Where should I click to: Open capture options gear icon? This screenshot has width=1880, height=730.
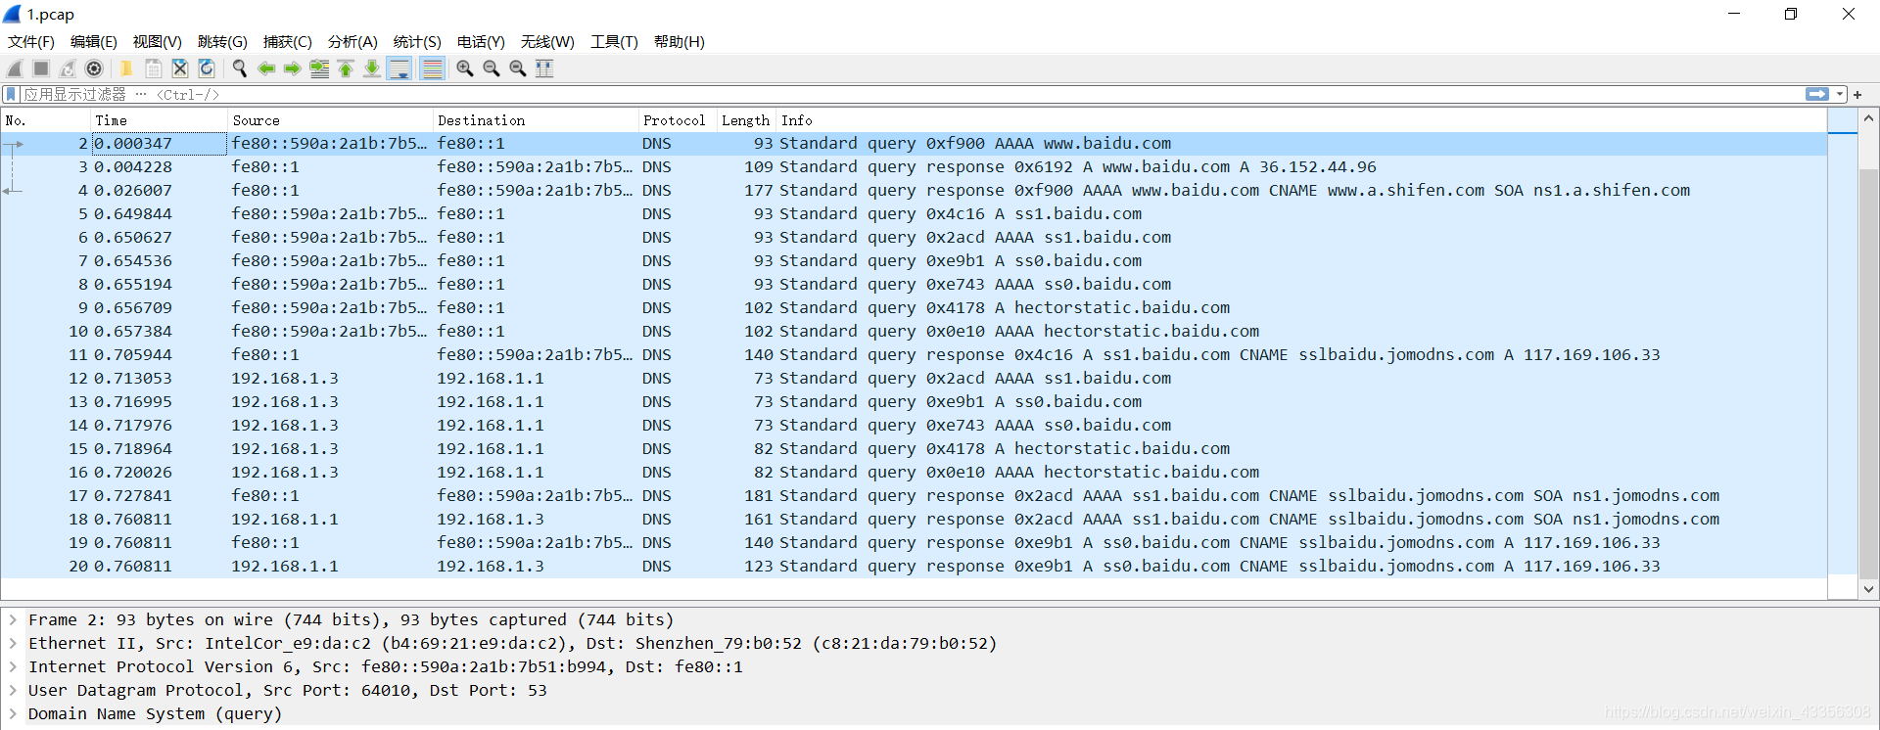click(x=94, y=68)
